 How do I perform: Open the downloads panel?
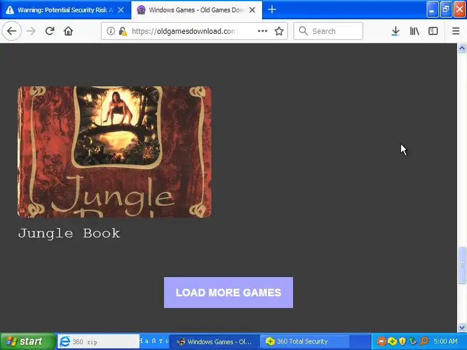coord(396,31)
